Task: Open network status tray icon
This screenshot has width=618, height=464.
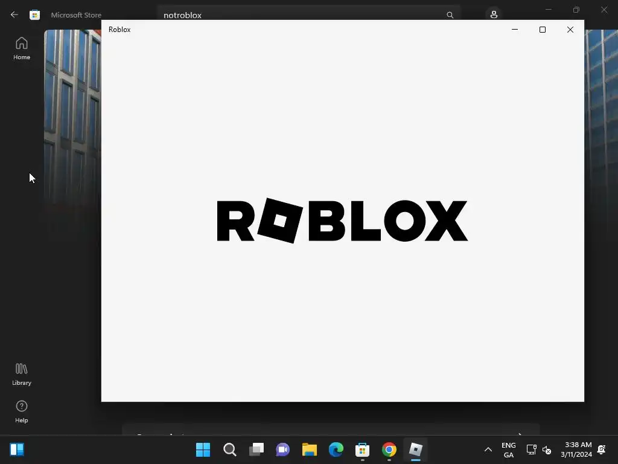Action: coord(531,449)
